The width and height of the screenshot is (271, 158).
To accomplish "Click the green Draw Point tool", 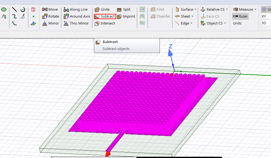I will [x=33, y=16].
